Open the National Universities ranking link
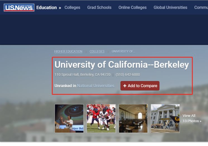Screen dimensions: 208x146 [x=96, y=86]
